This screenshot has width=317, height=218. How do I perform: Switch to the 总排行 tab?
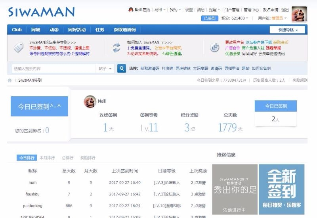point(67,158)
